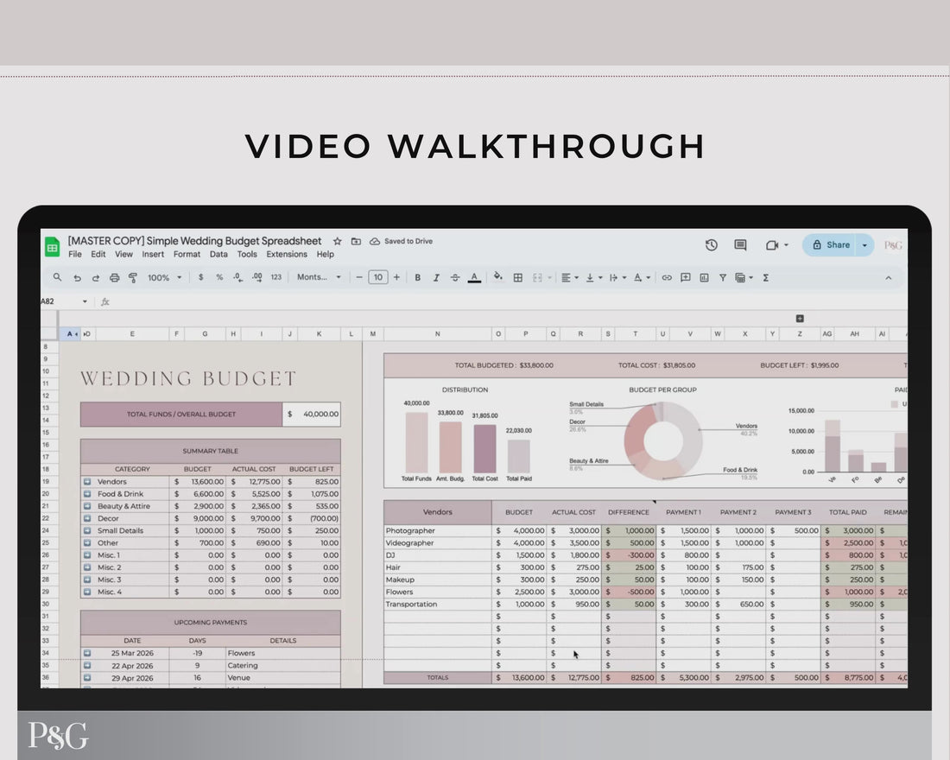The width and height of the screenshot is (950, 760).
Task: Open the text color picker
Action: click(474, 278)
